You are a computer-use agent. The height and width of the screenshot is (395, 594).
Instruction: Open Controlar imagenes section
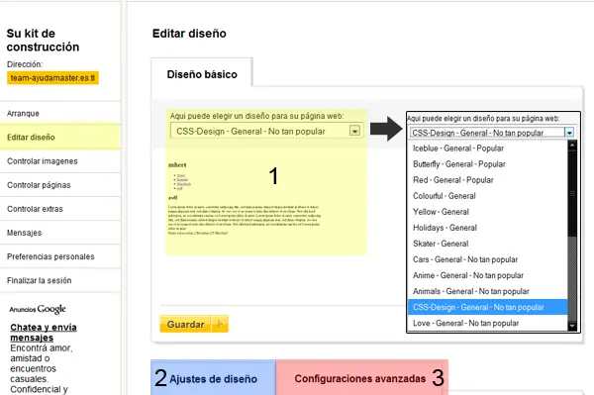pyautogui.click(x=60, y=161)
